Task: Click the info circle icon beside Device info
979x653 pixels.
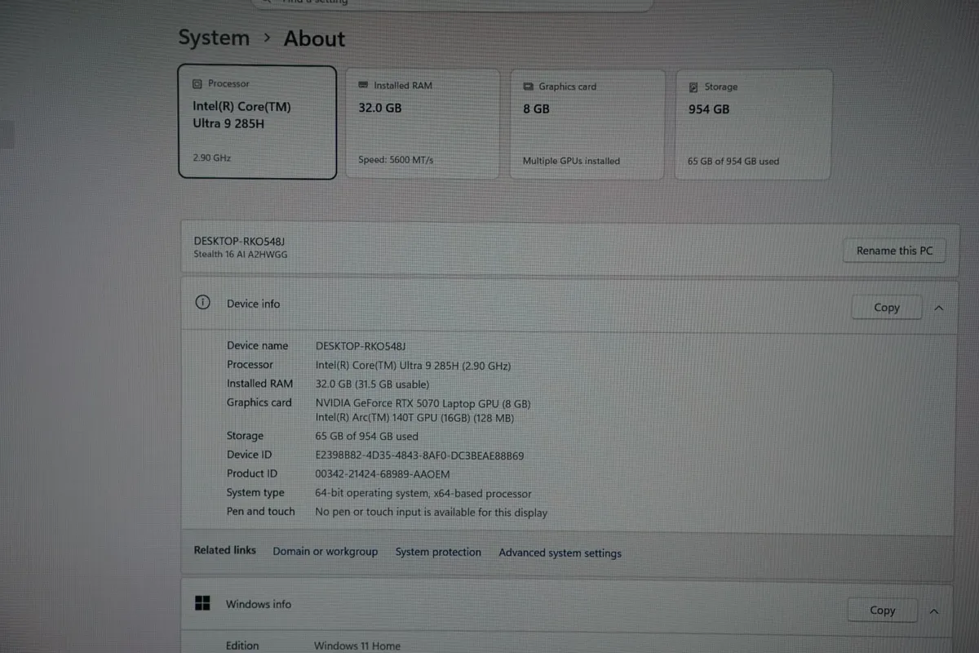Action: tap(202, 303)
